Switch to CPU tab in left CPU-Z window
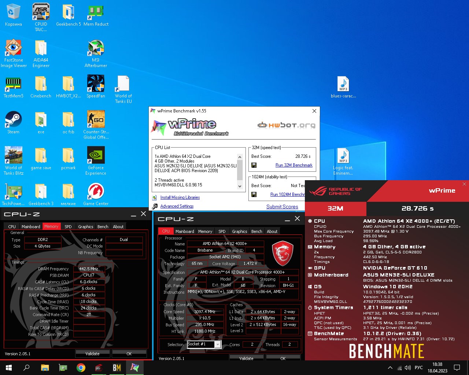This screenshot has width=469, height=375. coord(12,227)
